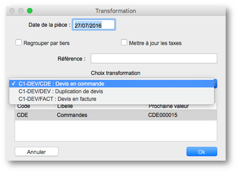
Task: Confirm with the Ok button
Action: click(x=202, y=152)
